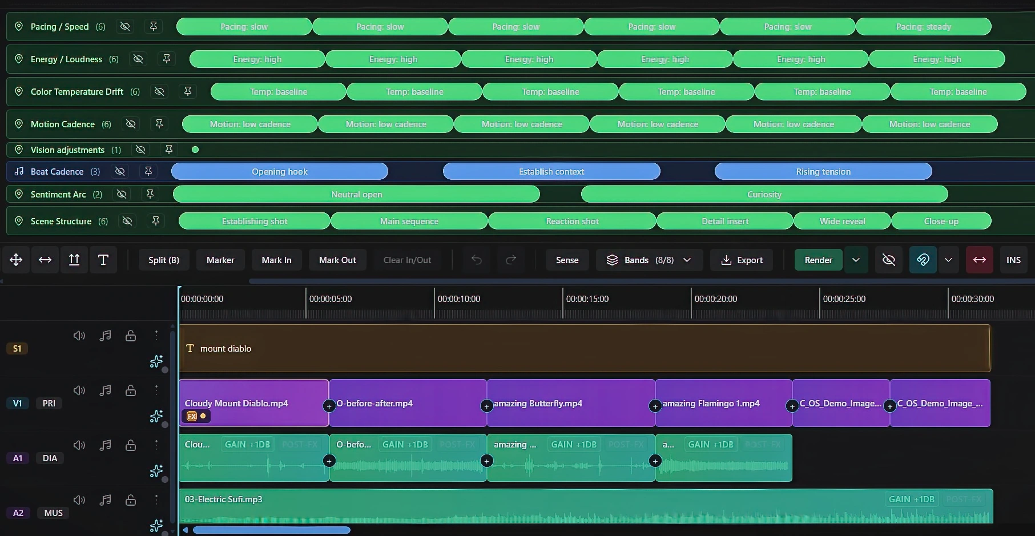Open the V1 track three-dot menu
Viewport: 1035px width, 536px height.
pos(156,390)
